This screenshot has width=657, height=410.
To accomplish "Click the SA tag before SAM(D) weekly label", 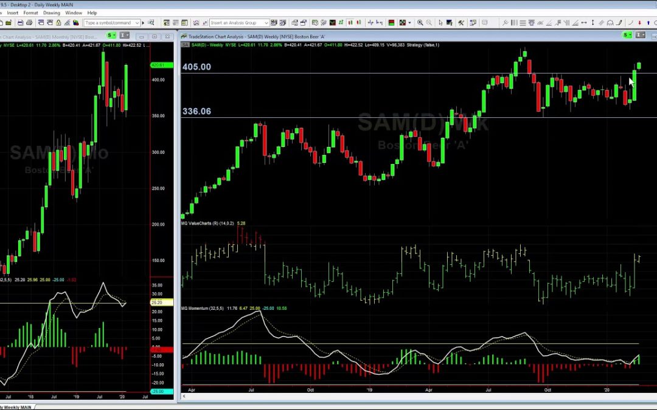I will point(185,45).
